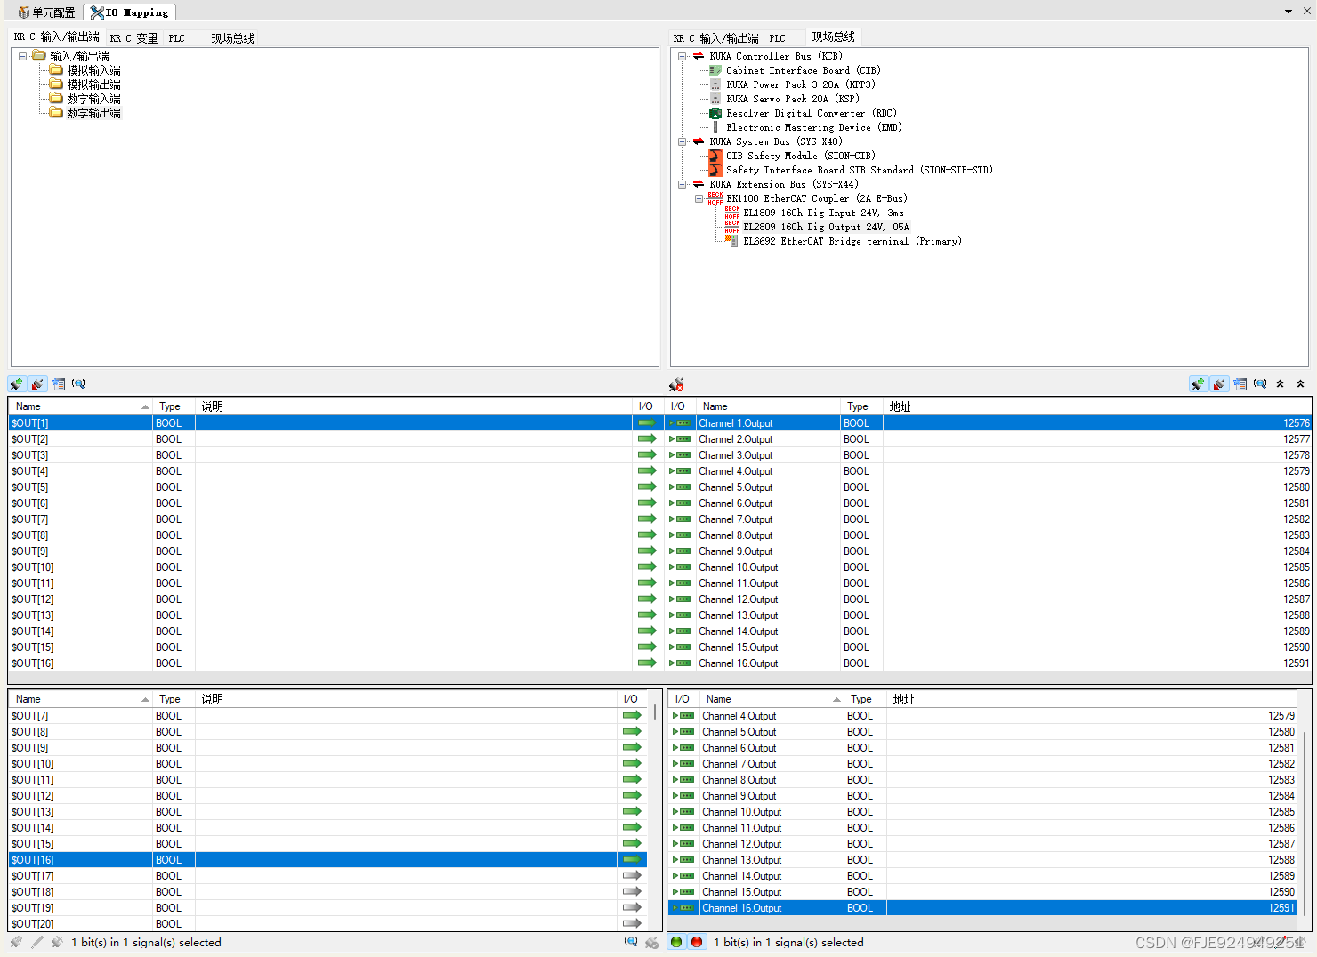
Task: Select the 数字输入端 folder
Action: tap(85, 99)
